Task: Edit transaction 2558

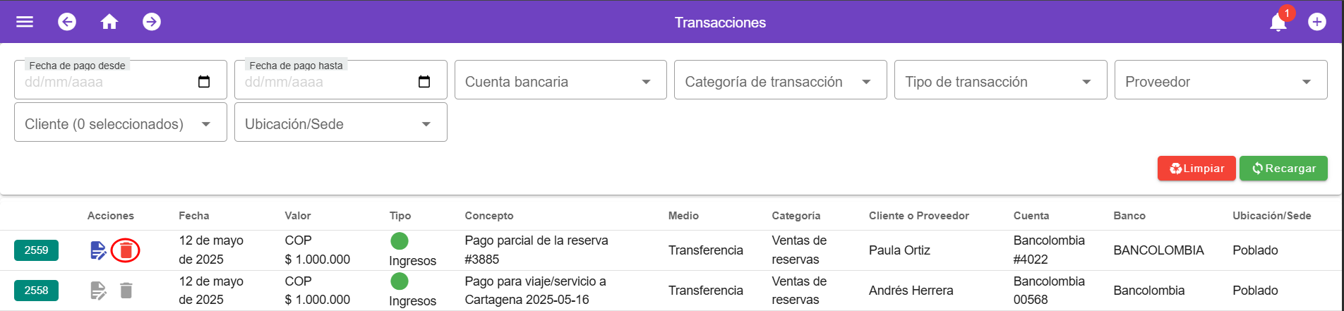Action: [98, 291]
